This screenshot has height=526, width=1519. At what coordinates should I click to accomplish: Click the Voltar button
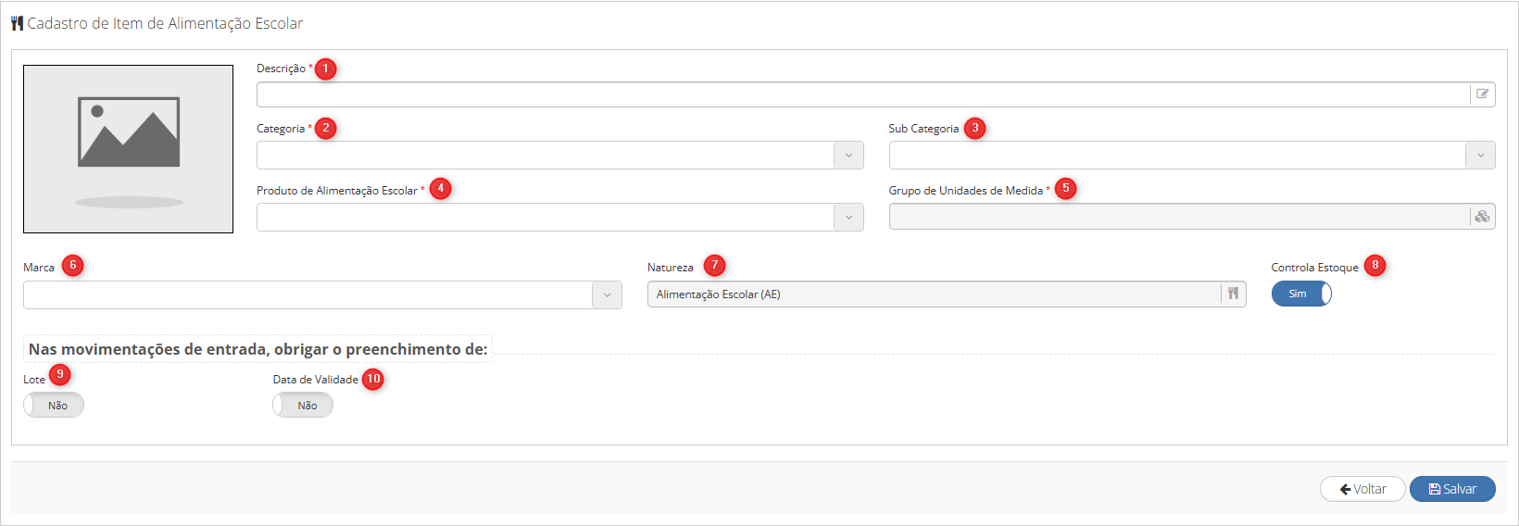pos(1362,489)
